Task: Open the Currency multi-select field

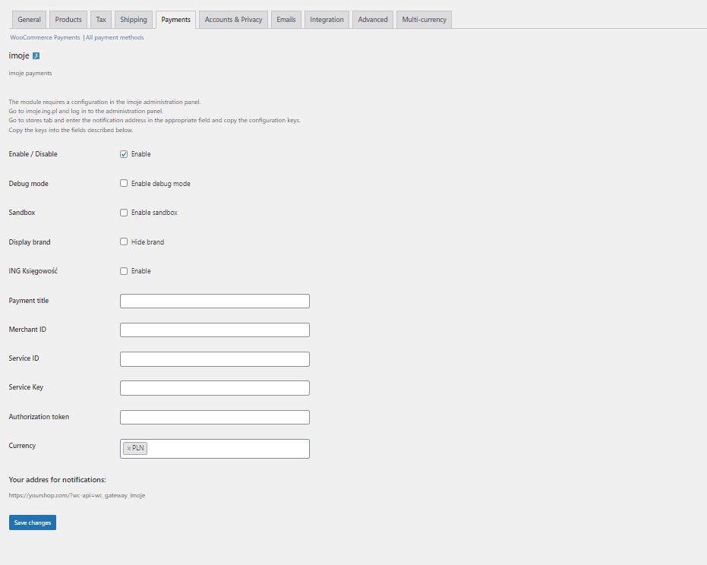Action: [x=215, y=449]
